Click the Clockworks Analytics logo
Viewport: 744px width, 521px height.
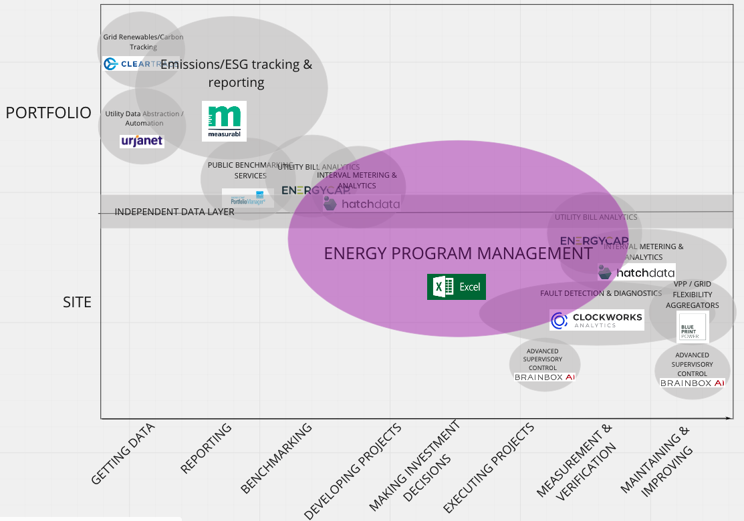coord(596,319)
